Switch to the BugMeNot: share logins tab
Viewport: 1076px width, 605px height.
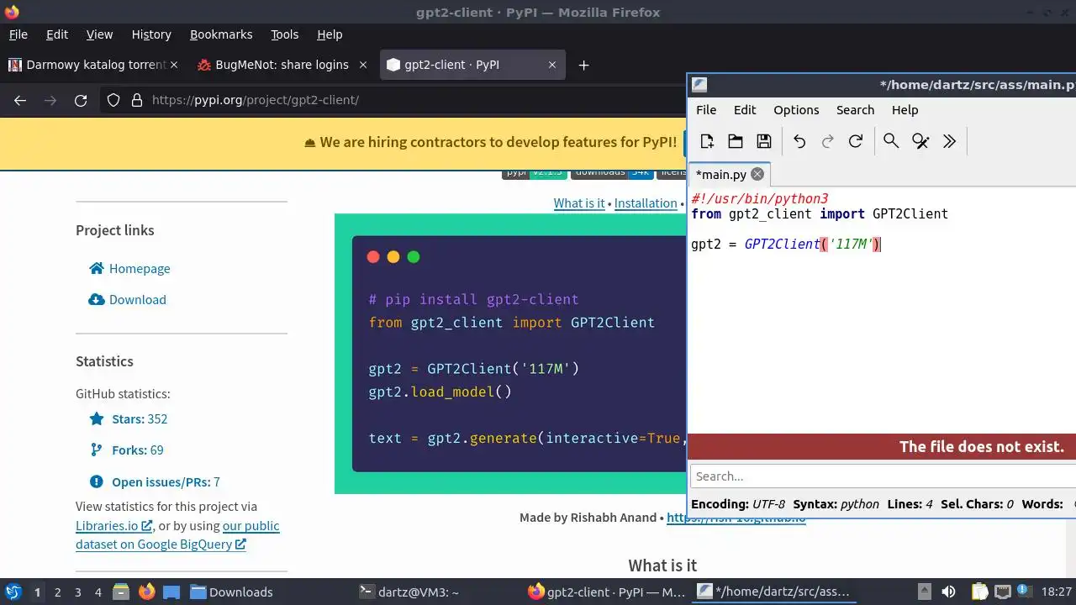click(x=281, y=65)
